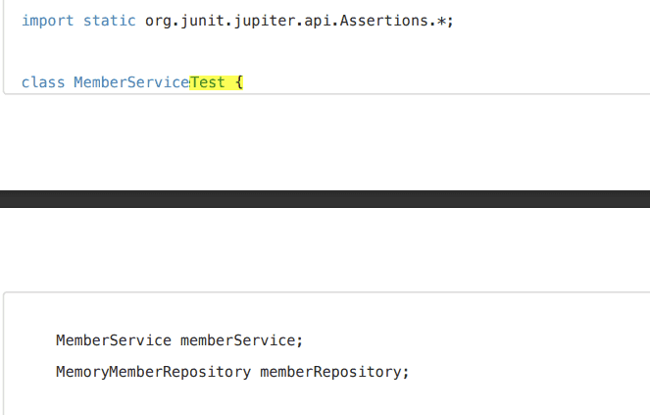
Task: Click the asterisk wildcard in the import
Action: pos(441,22)
